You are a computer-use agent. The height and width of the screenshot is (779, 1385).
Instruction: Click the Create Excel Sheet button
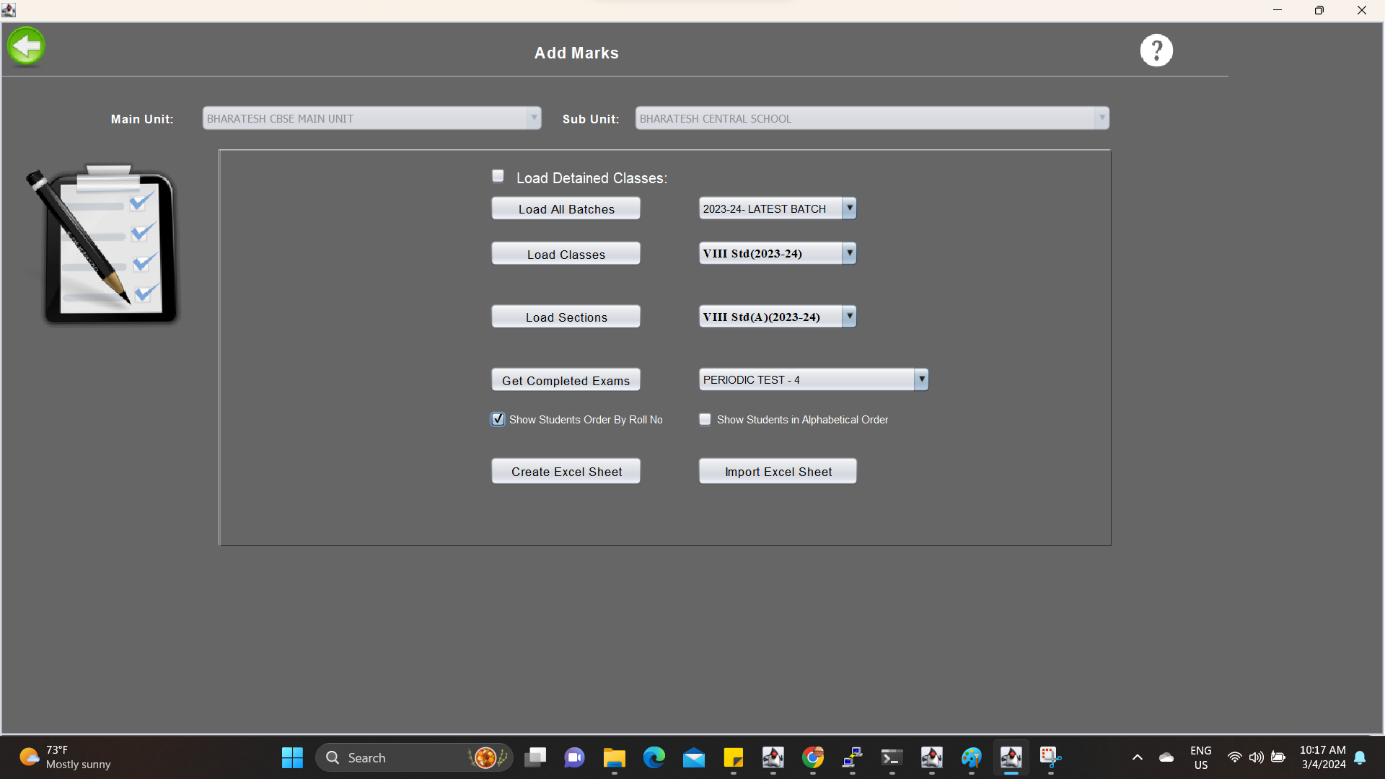(x=566, y=472)
